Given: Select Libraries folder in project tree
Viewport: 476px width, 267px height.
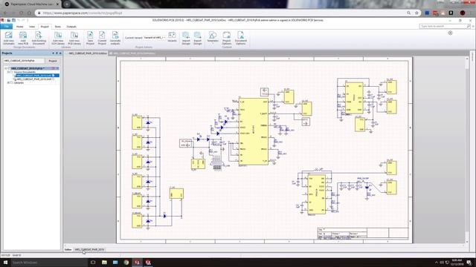Looking at the screenshot, I should point(19,82).
